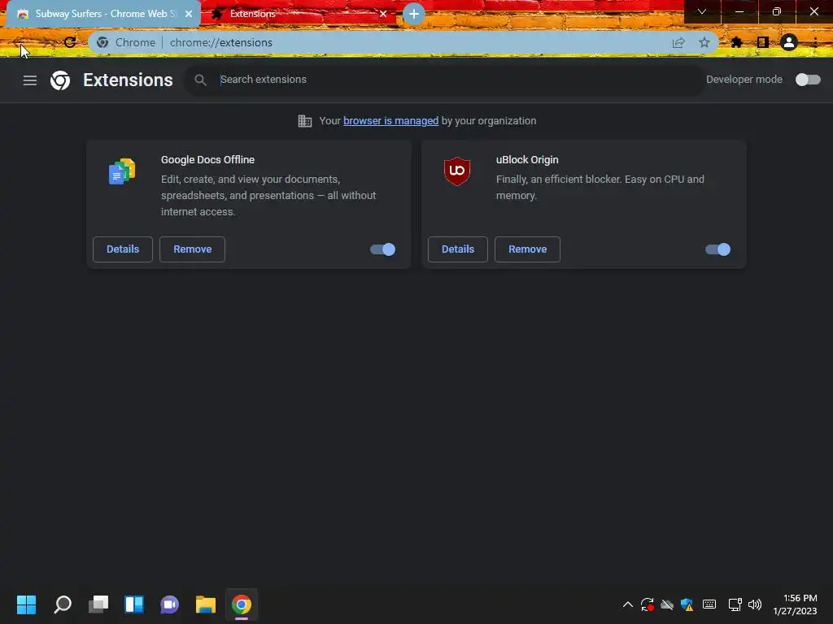Screen dimensions: 833x624
Task: Open the profile avatar menu
Action: click(789, 42)
